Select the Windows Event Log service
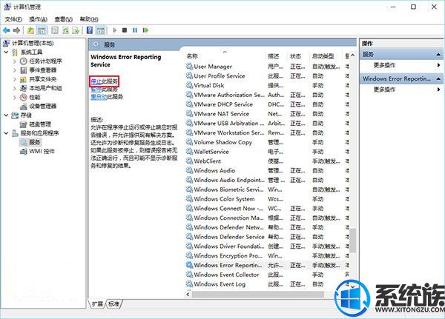 coord(267,284)
